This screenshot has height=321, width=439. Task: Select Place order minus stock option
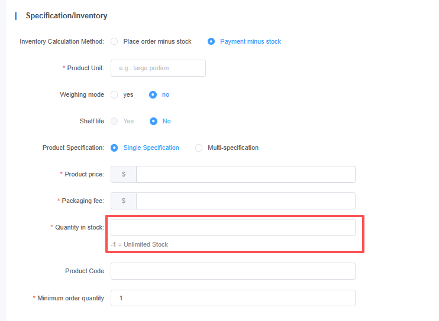pos(115,42)
